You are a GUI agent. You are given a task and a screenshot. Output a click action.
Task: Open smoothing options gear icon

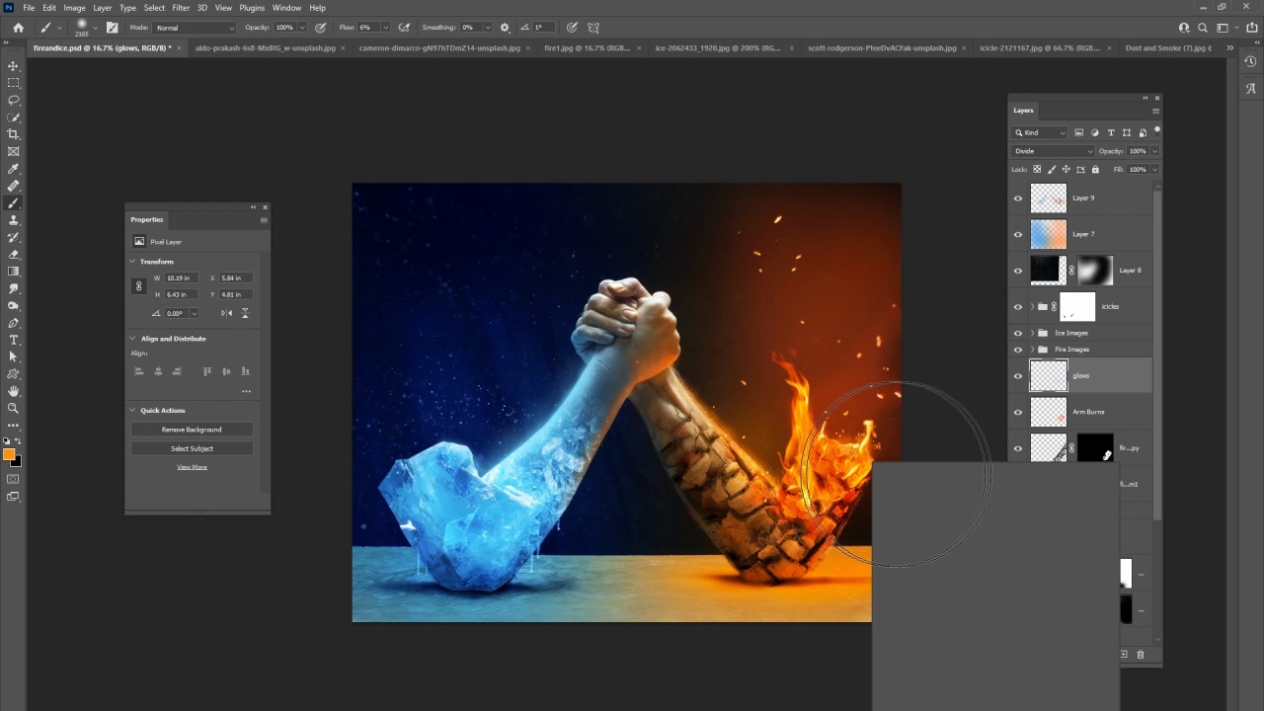[506, 28]
